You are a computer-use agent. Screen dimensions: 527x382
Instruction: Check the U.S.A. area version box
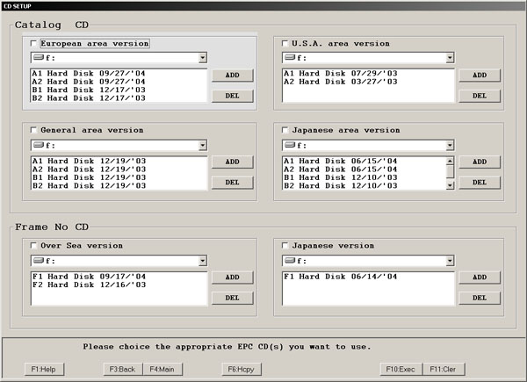285,43
